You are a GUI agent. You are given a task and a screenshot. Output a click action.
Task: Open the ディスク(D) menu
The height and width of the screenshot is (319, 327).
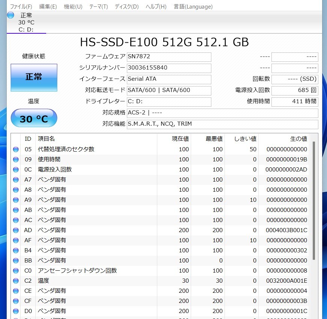[x=127, y=7]
